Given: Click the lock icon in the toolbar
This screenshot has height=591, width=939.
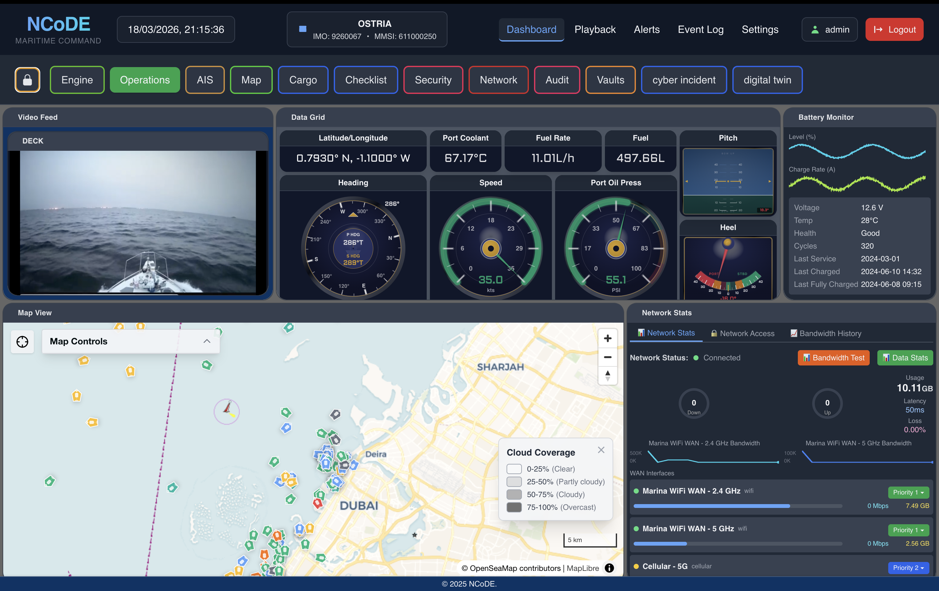Looking at the screenshot, I should (27, 80).
